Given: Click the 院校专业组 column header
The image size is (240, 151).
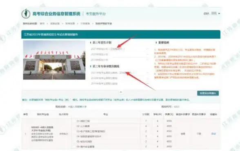Looking at the screenshot, I should [x=43, y=114].
